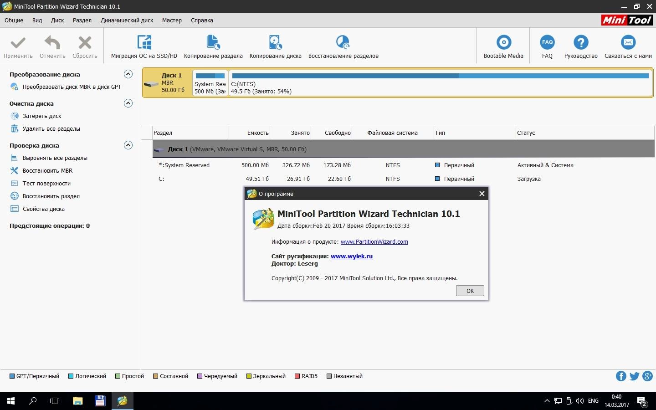656x410 pixels.
Task: Open the notification center icon
Action: 642,401
